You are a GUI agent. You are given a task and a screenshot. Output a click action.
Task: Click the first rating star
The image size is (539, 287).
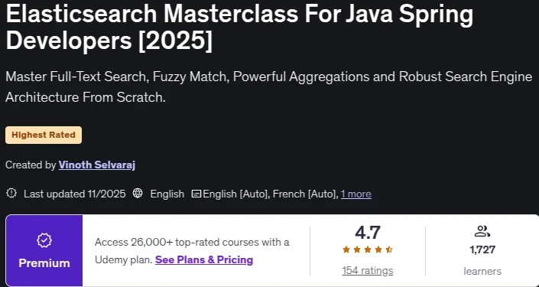(x=346, y=249)
